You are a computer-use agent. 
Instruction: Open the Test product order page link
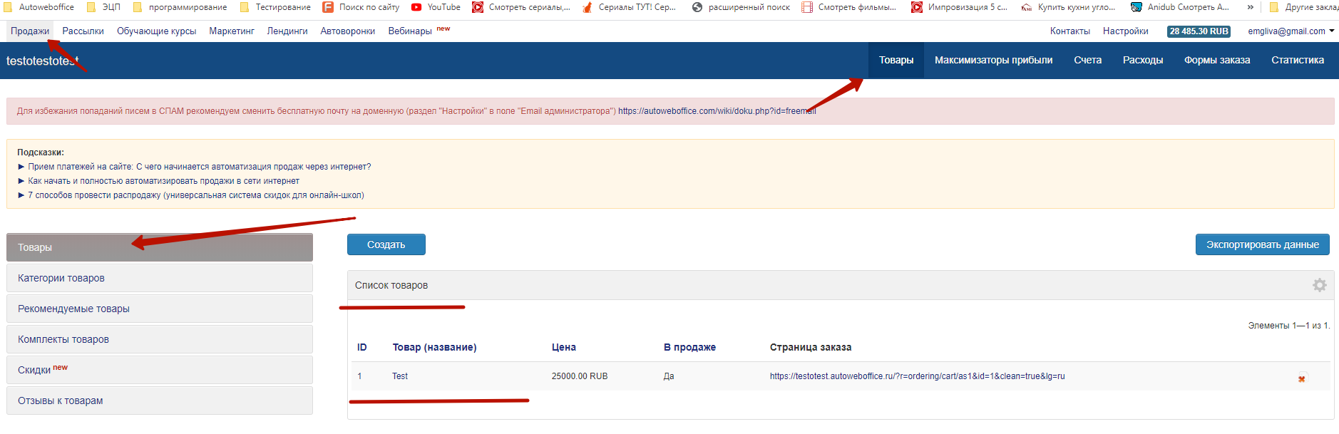(917, 376)
